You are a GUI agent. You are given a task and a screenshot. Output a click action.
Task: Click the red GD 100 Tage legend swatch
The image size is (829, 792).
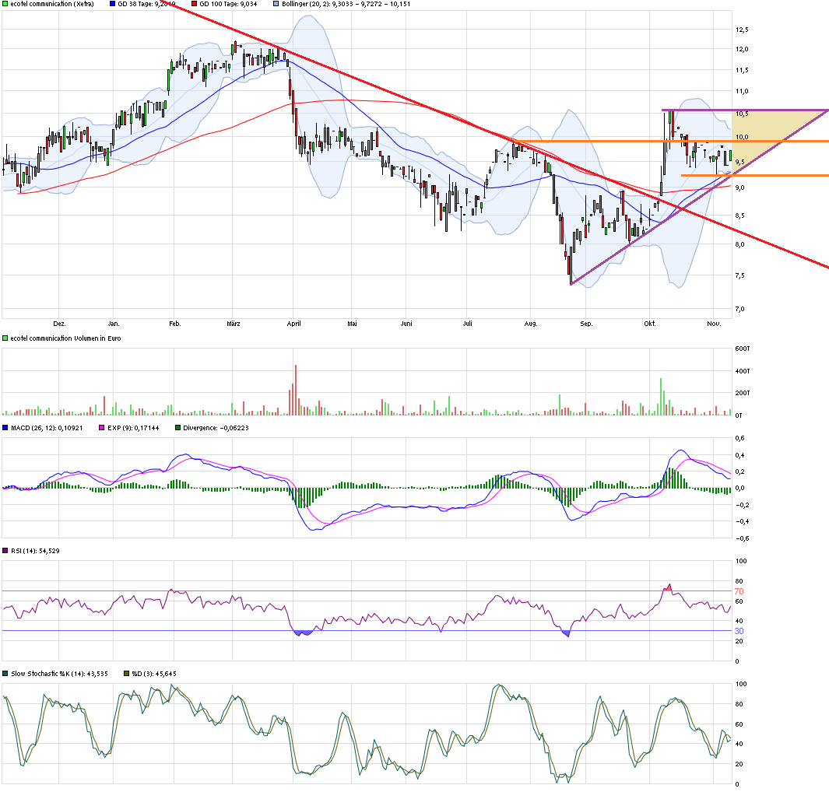tap(194, 4)
